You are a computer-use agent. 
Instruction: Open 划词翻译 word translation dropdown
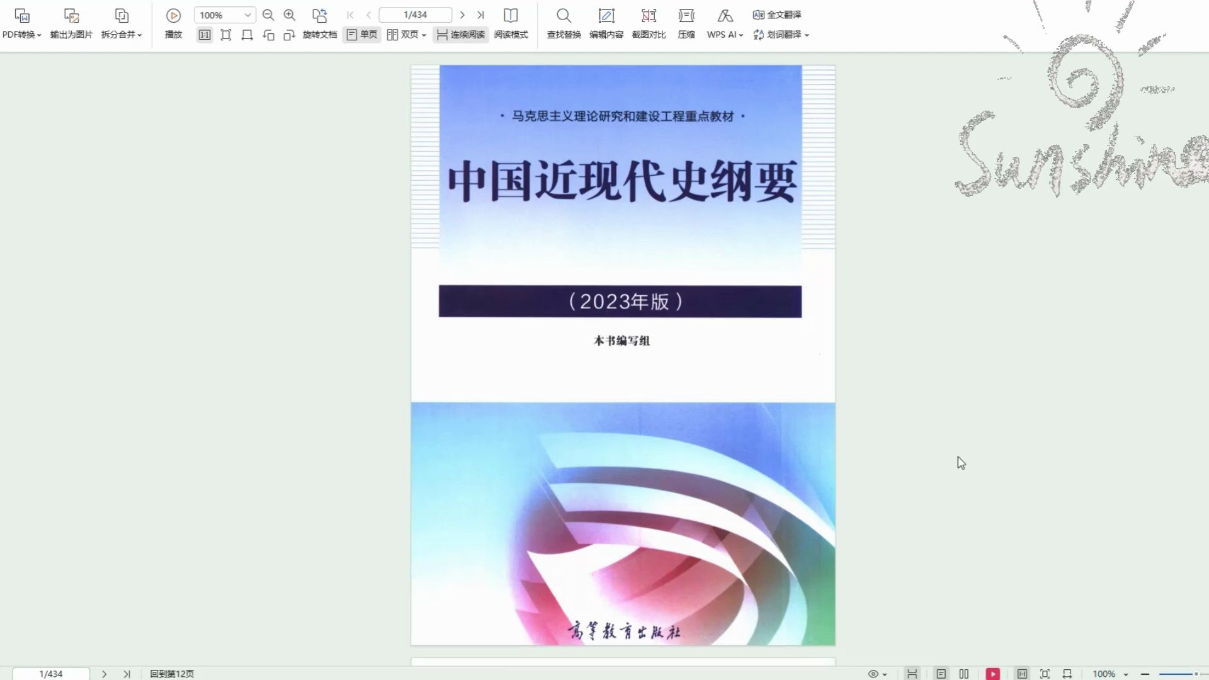coord(781,35)
